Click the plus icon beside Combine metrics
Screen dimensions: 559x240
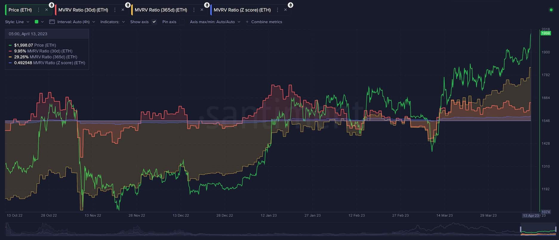coord(247,22)
